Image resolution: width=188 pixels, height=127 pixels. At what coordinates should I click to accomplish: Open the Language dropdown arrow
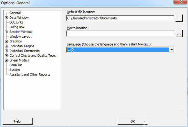171,50
